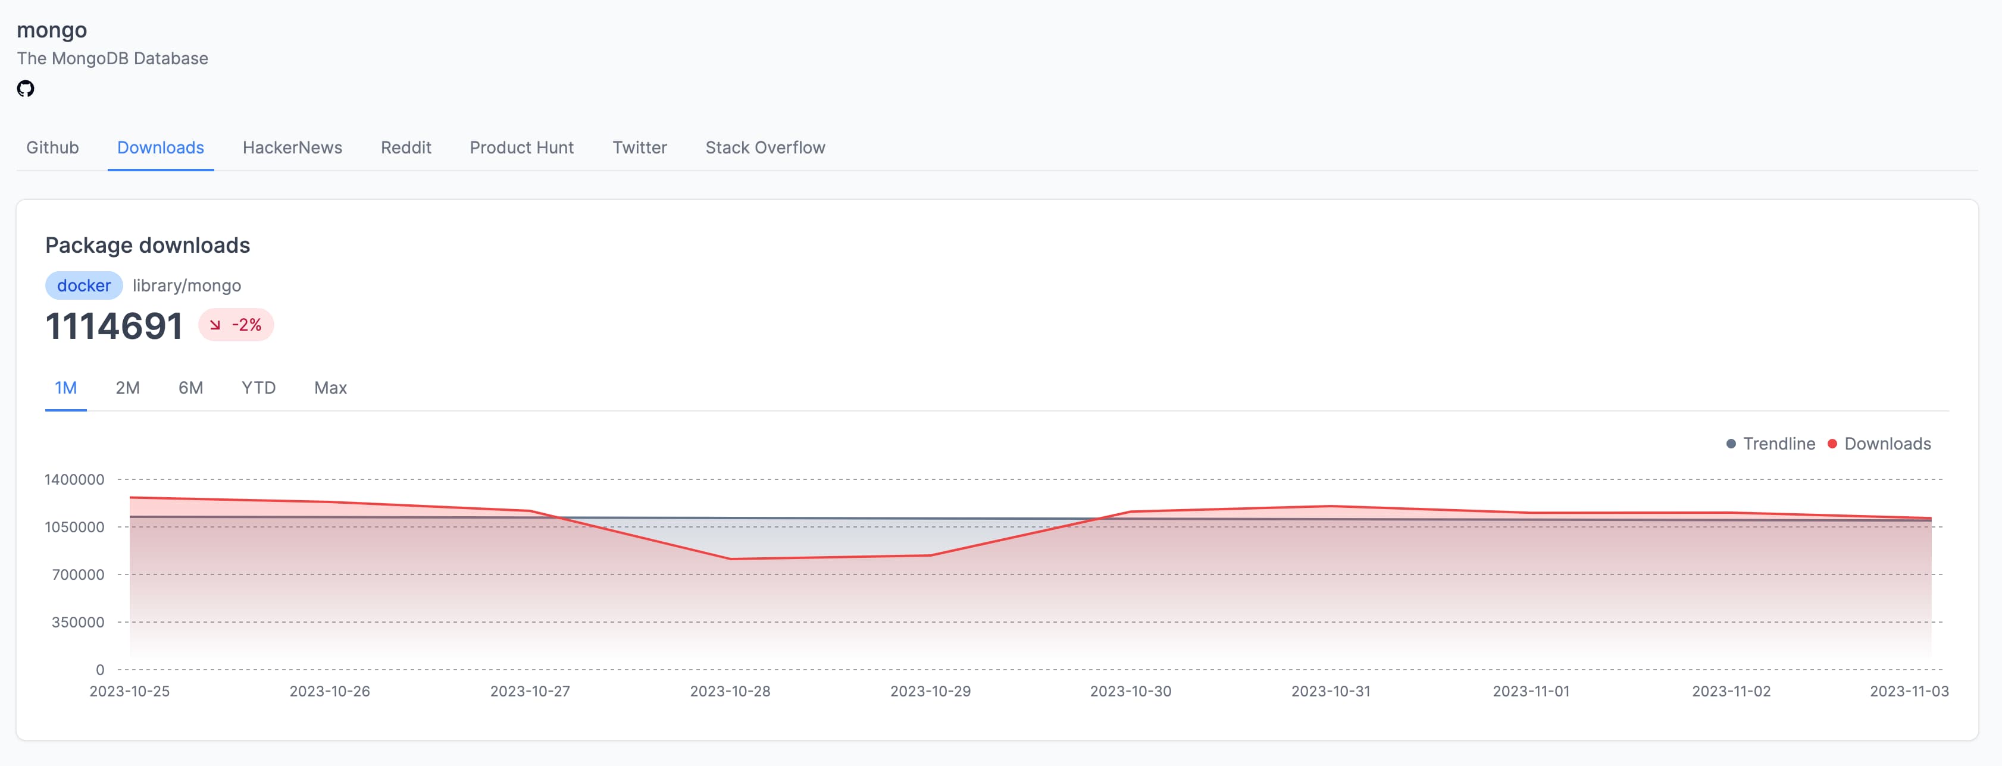Screen dimensions: 2002x766
Task: Click the library/mongo package label
Action: [186, 285]
